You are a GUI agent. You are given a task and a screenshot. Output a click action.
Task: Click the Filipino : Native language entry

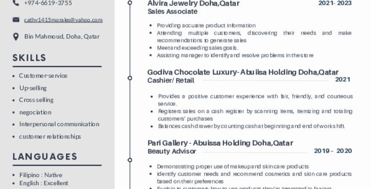(x=41, y=175)
